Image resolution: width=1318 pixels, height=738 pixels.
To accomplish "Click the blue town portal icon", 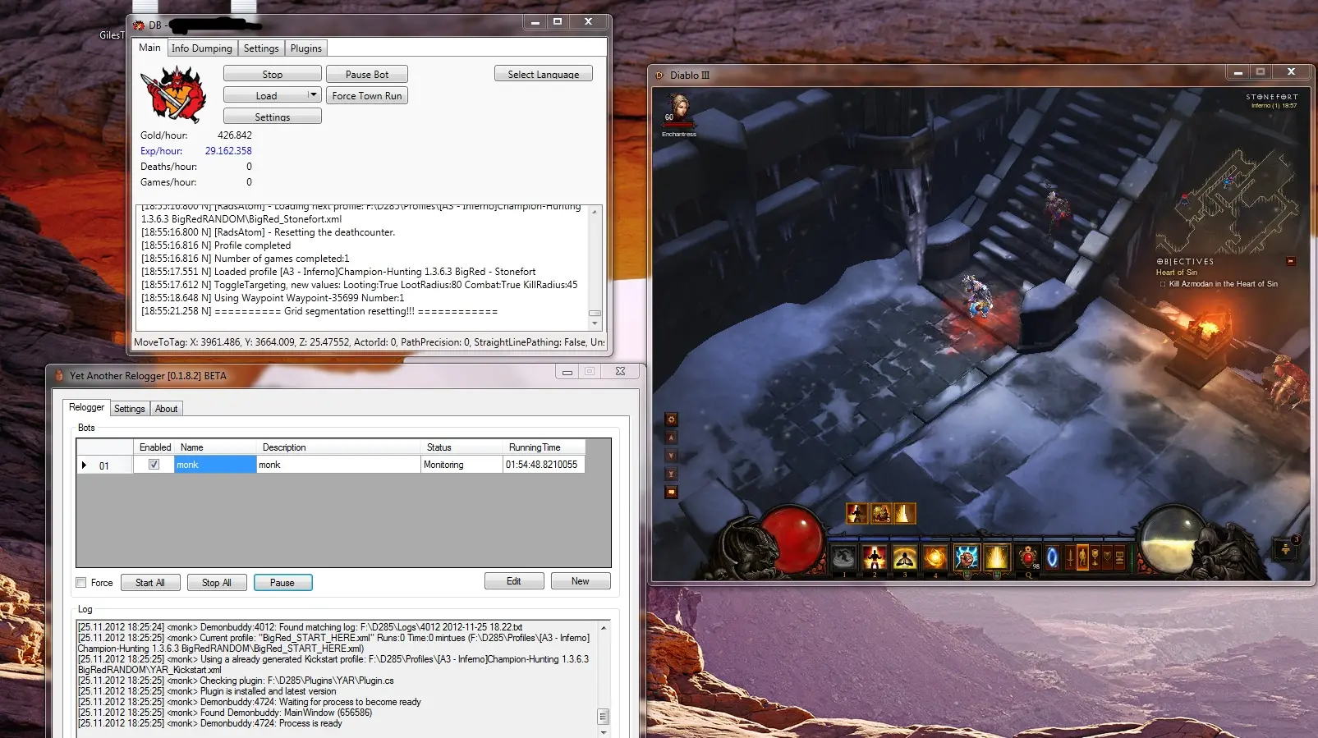I will pos(1052,557).
